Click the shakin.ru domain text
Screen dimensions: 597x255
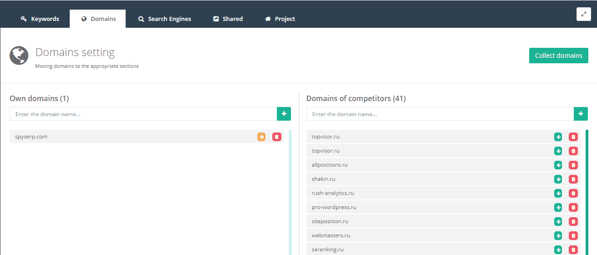click(x=323, y=179)
